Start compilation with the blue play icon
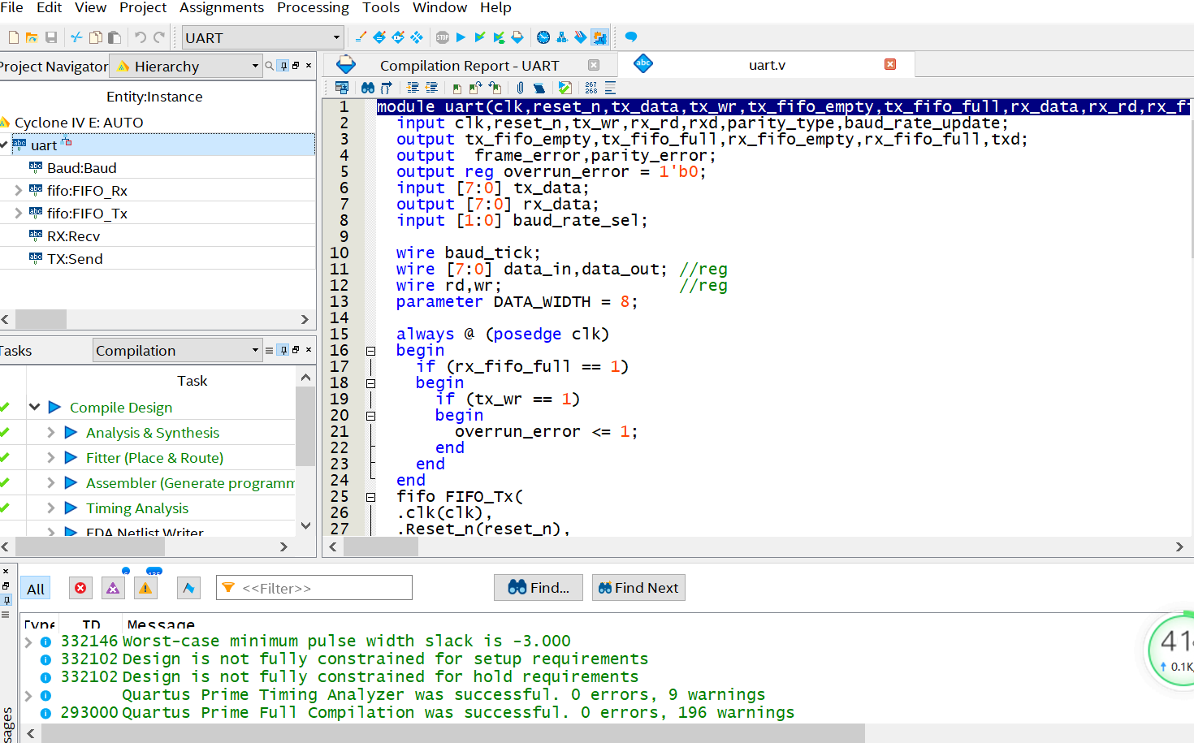 [461, 37]
